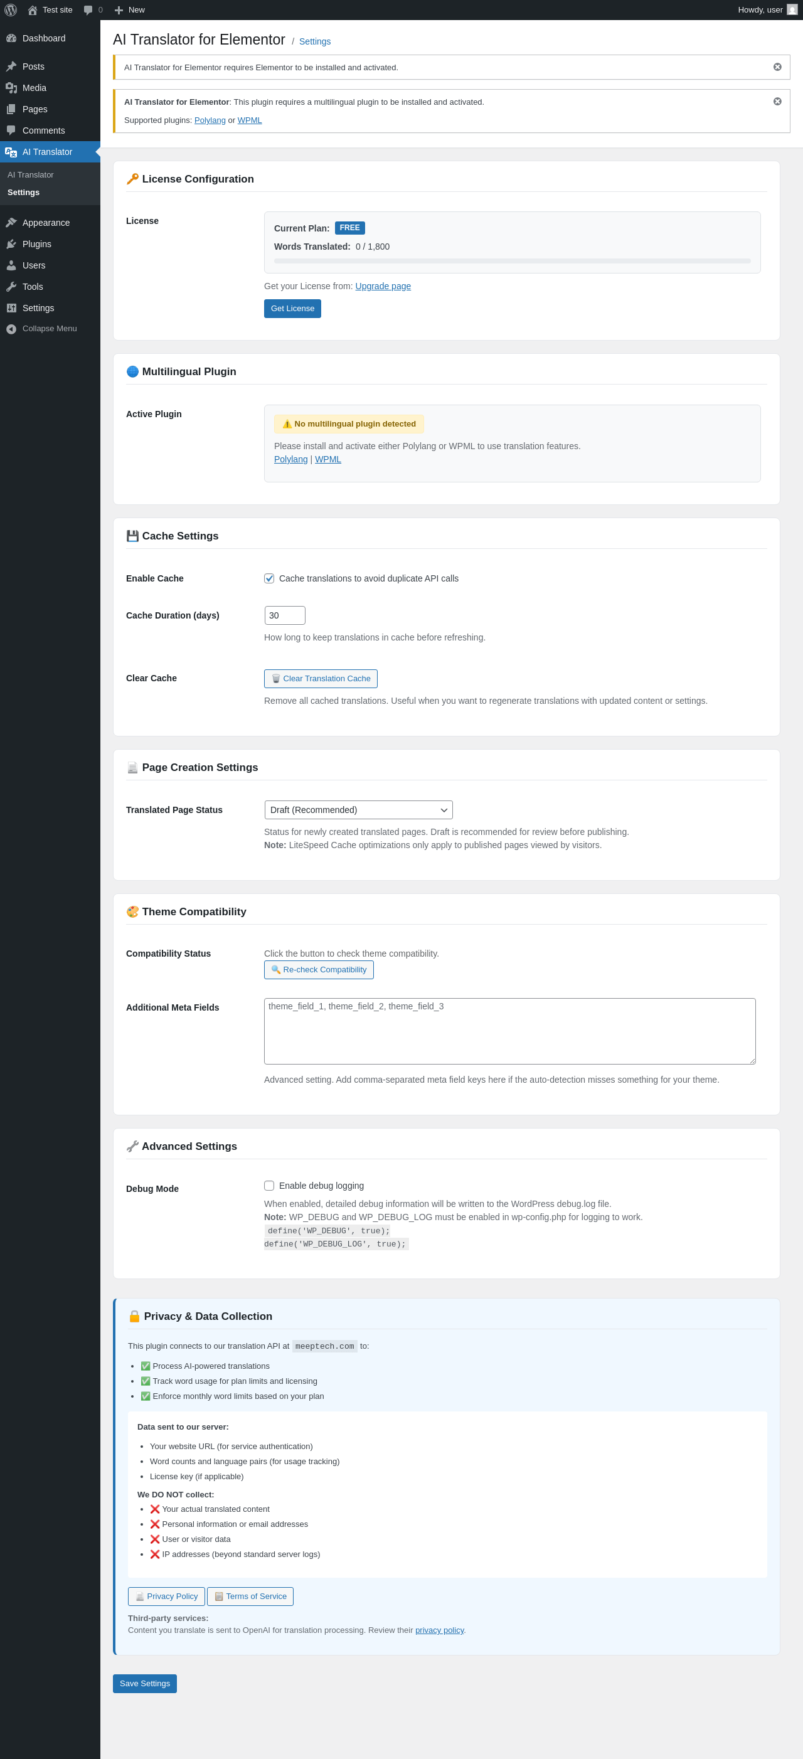Open the Plugins sidebar menu

point(37,244)
